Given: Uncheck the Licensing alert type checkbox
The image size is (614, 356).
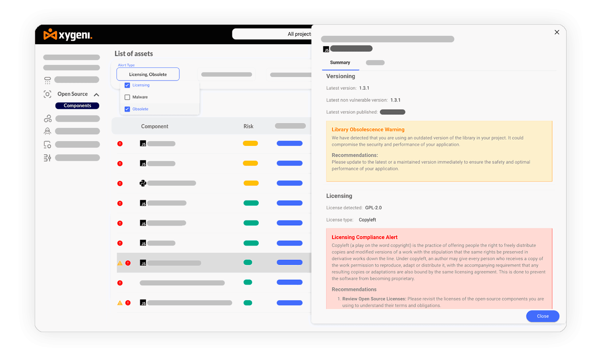Looking at the screenshot, I should pyautogui.click(x=127, y=85).
